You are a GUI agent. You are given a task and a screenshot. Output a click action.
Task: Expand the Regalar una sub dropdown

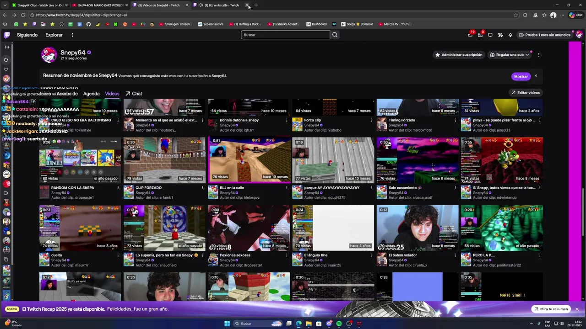[527, 55]
